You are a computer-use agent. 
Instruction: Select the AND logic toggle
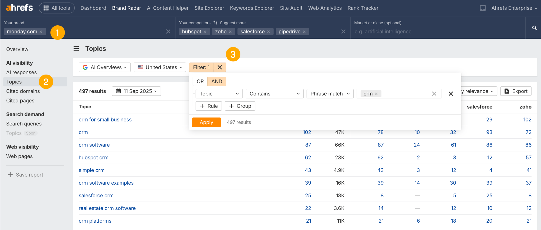(x=217, y=81)
